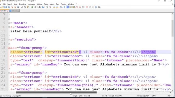Toggle Show All Characters icon
This screenshot has height=98, width=175.
(65, 7)
